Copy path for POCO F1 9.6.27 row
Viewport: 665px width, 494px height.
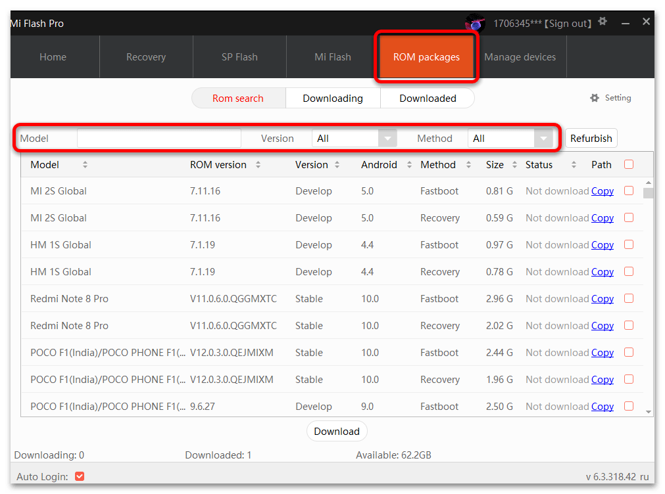click(x=603, y=406)
